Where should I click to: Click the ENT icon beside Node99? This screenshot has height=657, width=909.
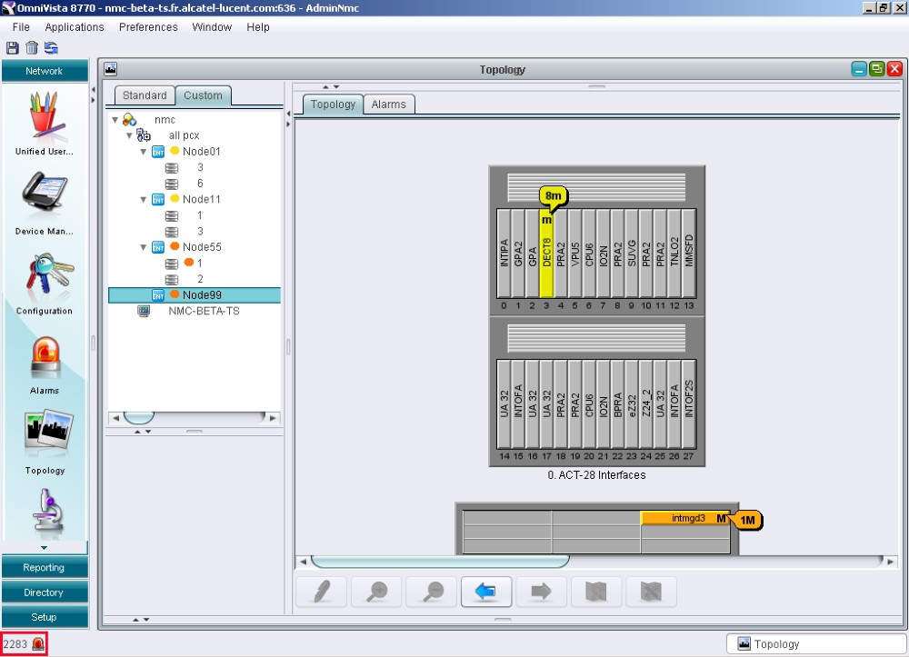[157, 295]
